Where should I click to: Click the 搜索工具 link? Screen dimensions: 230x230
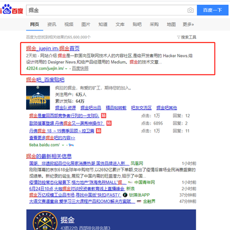tap(188, 37)
